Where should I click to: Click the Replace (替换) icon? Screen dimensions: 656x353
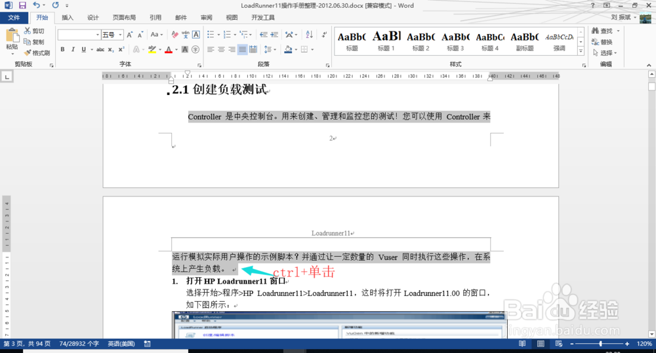(602, 42)
